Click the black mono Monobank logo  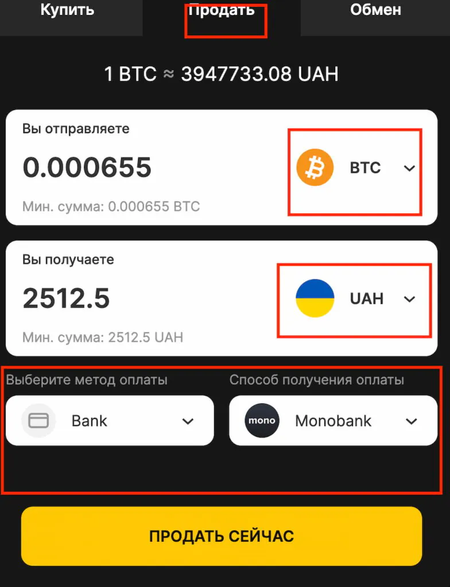[262, 420]
